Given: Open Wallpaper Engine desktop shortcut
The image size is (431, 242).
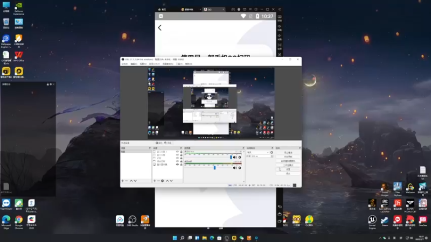Looking at the screenshot, I should pos(6,41).
